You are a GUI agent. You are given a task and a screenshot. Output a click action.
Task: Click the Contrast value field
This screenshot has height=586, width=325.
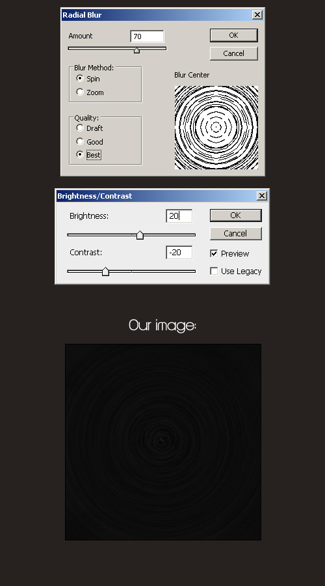tap(179, 252)
